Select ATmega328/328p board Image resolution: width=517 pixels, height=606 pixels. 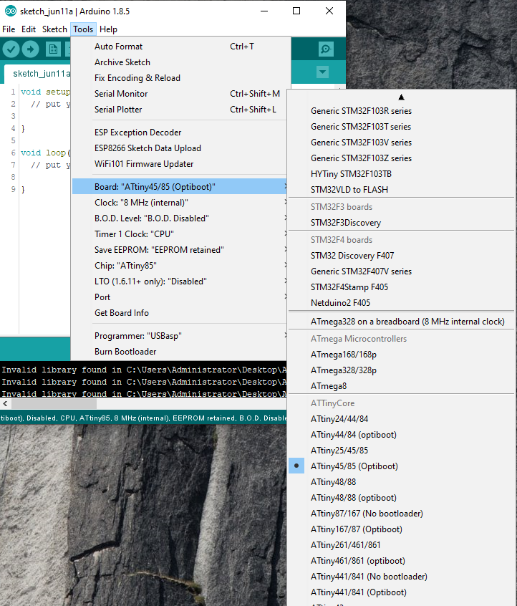pos(402,370)
